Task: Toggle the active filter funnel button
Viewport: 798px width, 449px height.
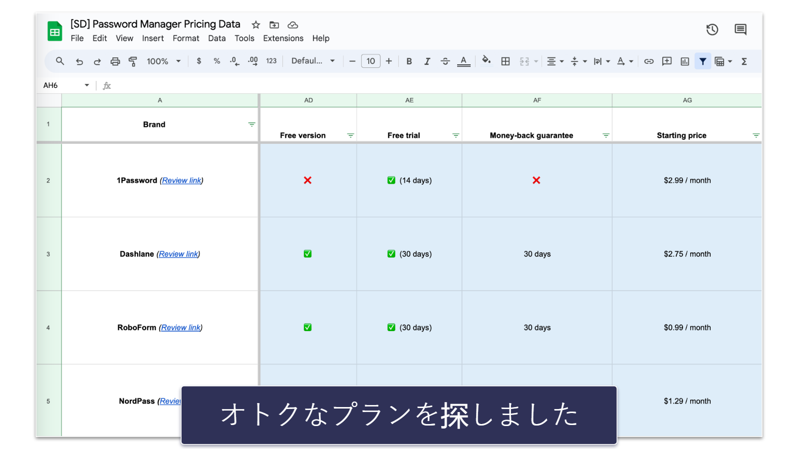Action: click(x=703, y=61)
